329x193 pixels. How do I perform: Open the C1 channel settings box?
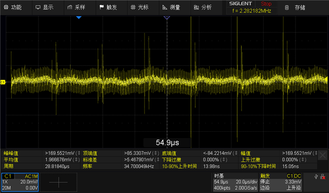[20, 182]
